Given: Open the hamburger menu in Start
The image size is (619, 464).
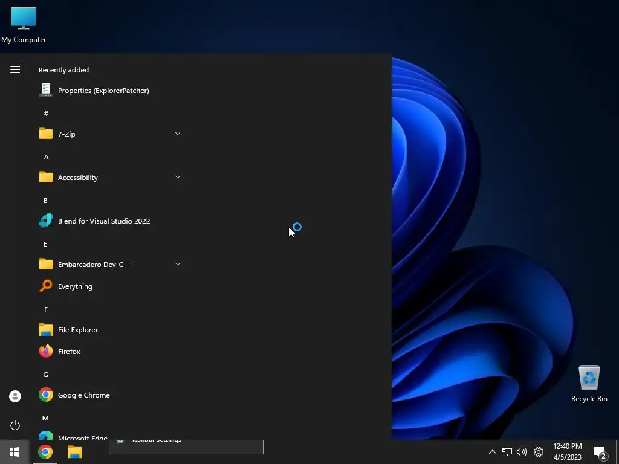Looking at the screenshot, I should pyautogui.click(x=15, y=70).
